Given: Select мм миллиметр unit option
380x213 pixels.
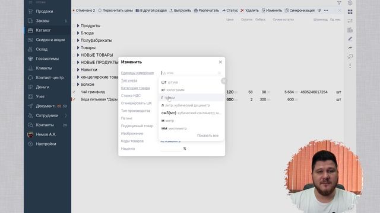Looking at the screenshot, I should (191, 128).
